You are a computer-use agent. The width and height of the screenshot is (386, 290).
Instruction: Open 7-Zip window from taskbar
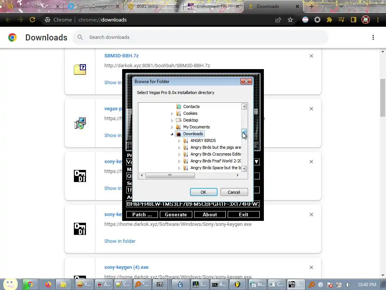click(160, 285)
